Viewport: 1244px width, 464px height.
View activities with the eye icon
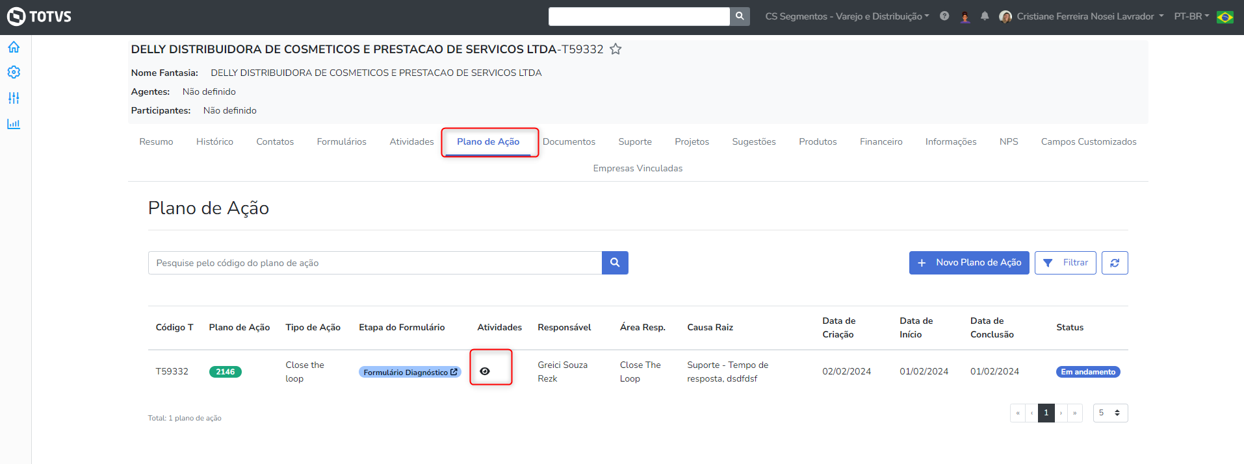tap(485, 371)
